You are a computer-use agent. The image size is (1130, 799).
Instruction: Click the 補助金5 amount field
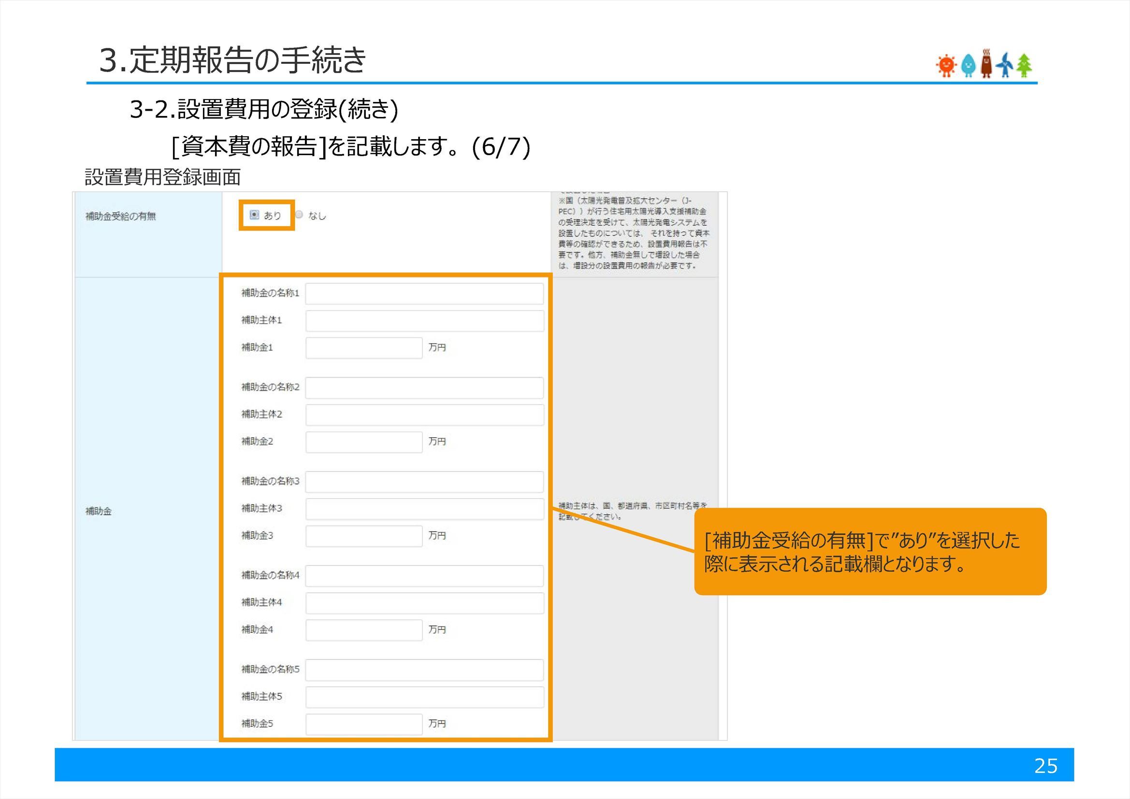coord(364,724)
